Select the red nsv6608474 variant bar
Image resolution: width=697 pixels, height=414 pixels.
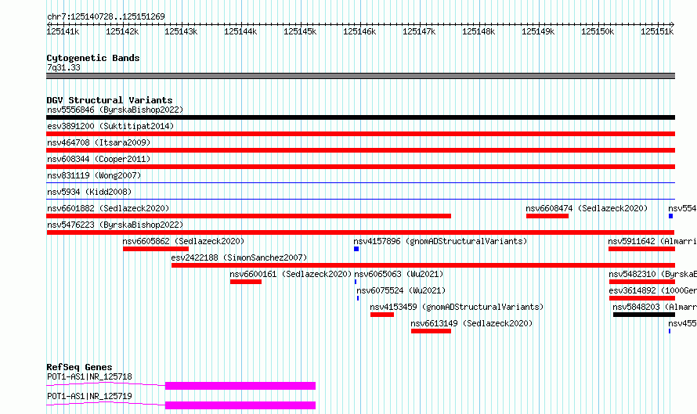coord(547,216)
